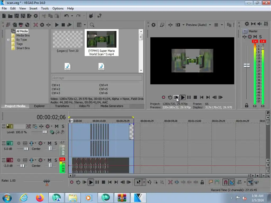Click the Insert Region icon
The height and width of the screenshot is (203, 271).
click(217, 182)
